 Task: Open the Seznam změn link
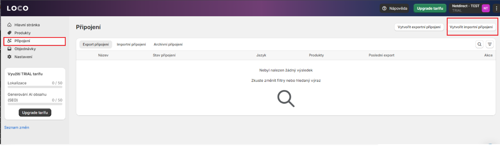pos(17,128)
